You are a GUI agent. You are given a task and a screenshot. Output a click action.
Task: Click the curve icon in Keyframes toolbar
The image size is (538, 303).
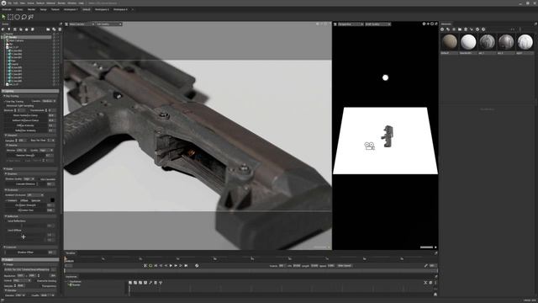tap(150, 283)
